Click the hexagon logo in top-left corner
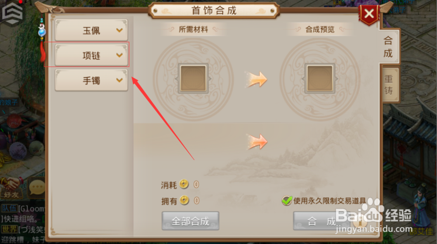Viewport: 437px width, 244px height. pyautogui.click(x=12, y=13)
